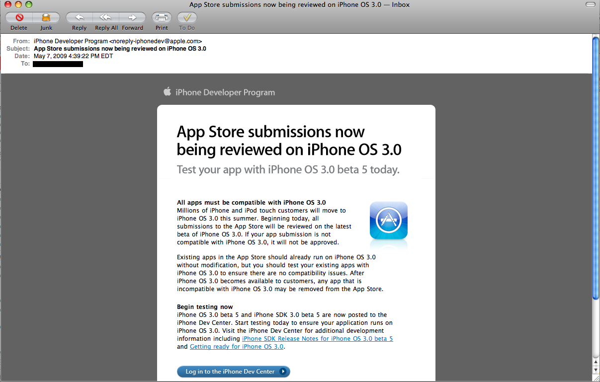
Task: Click toolbar toggle pill in title bar
Action: tap(591, 4)
